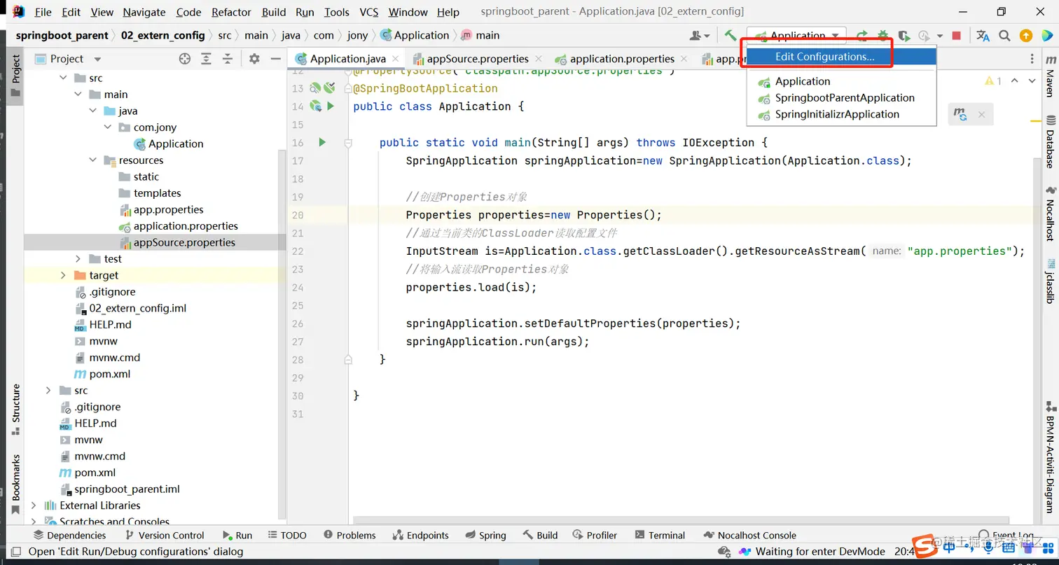Click the run gutter icon on line 16
Screen dimensions: 1059x565
coord(322,142)
